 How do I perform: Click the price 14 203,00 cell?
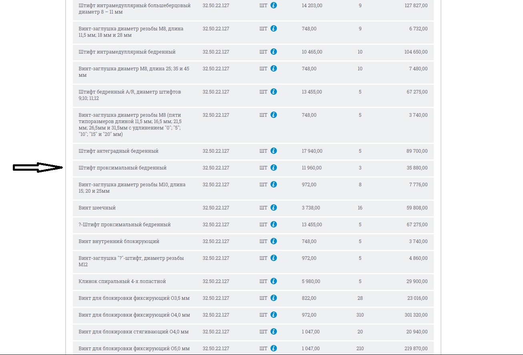coord(312,6)
